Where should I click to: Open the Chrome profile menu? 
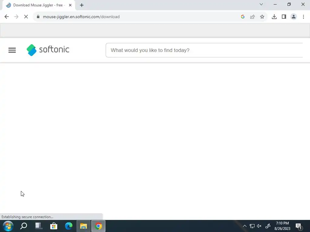[x=294, y=17]
